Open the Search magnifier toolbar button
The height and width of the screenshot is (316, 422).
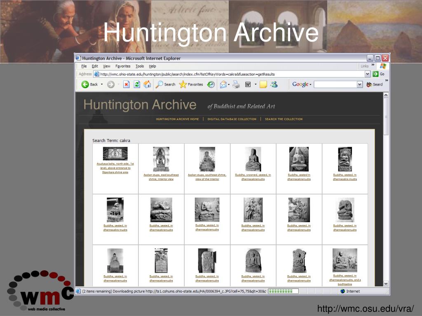(166, 84)
